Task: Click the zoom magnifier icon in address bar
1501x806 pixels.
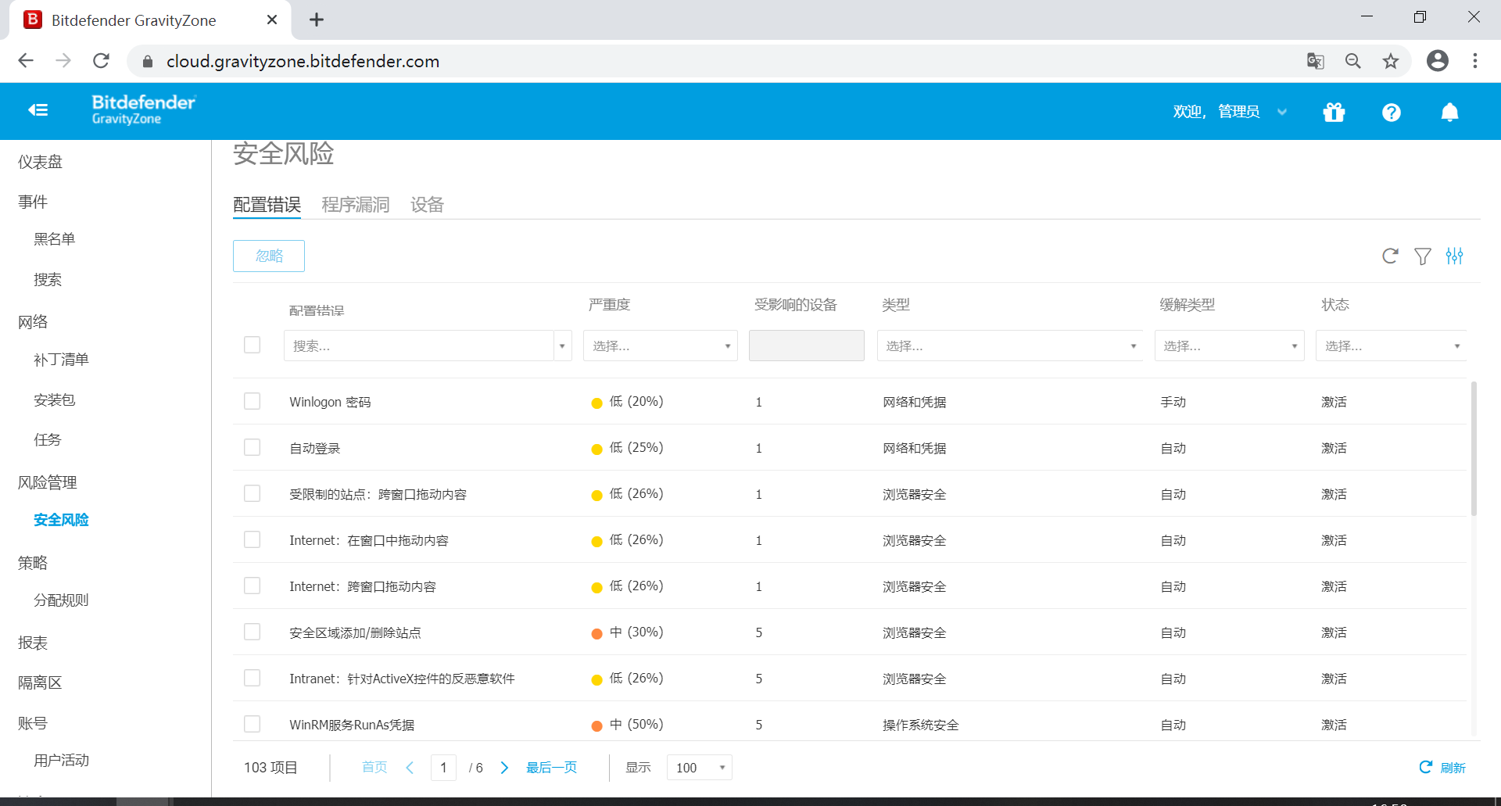Action: [x=1353, y=61]
